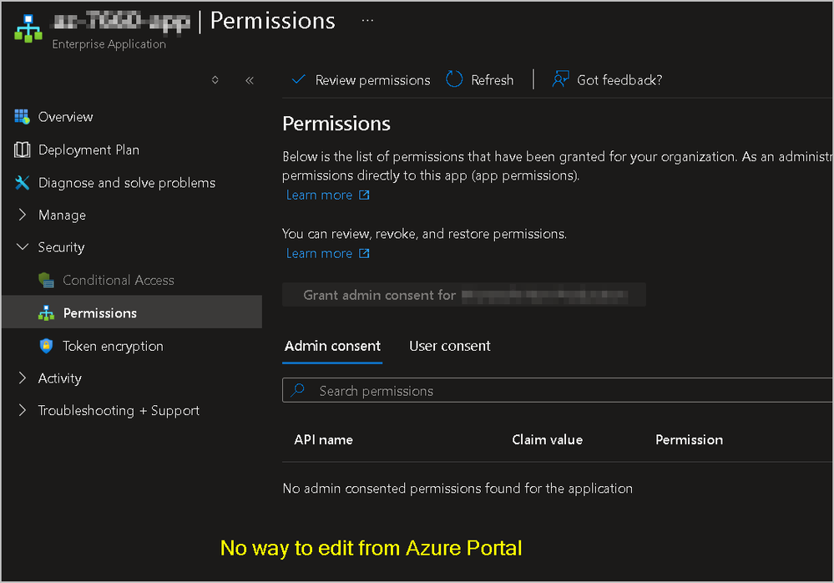Click Diagnose and solve problems wrench icon
The image size is (834, 583).
tap(23, 183)
